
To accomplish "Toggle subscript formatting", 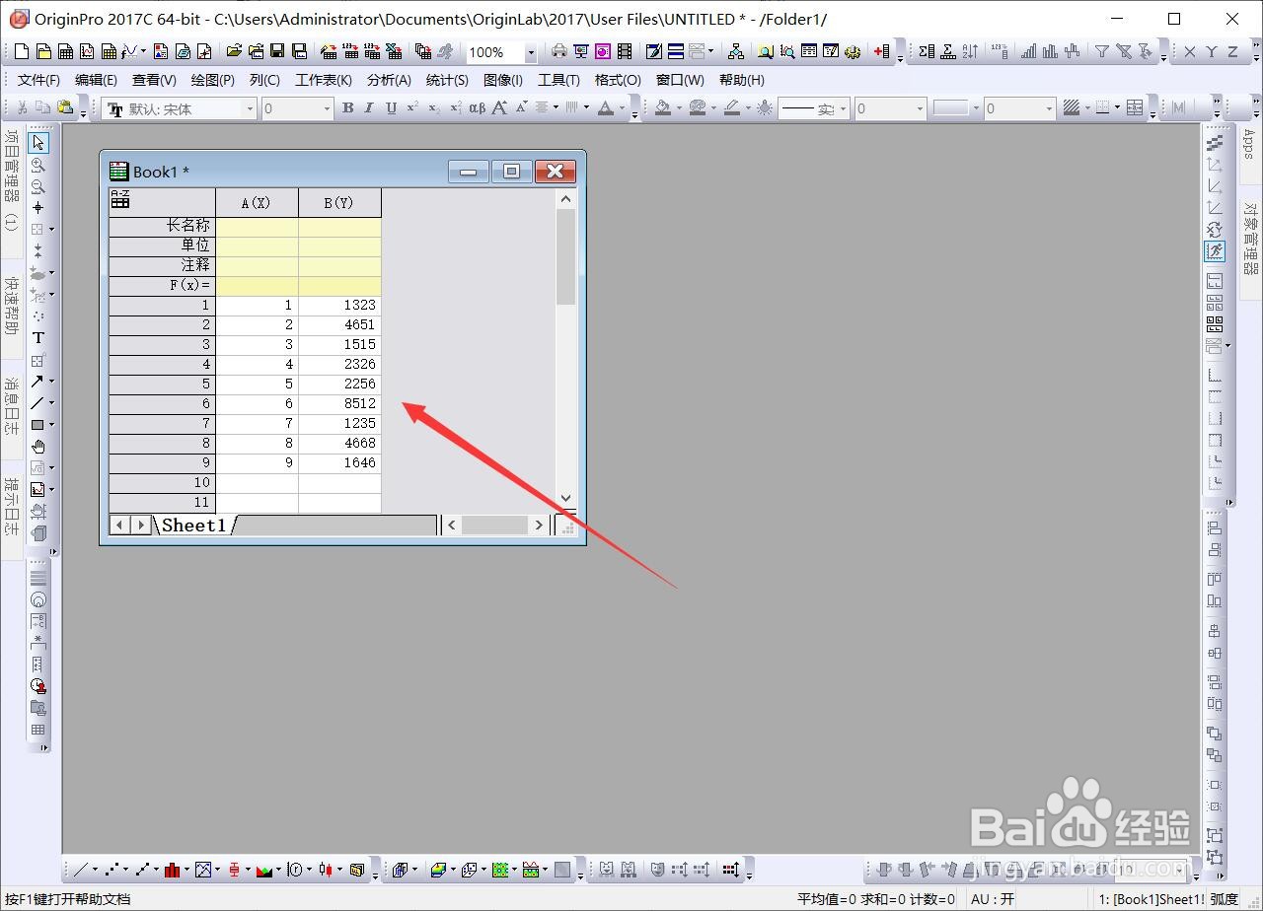I will 434,108.
